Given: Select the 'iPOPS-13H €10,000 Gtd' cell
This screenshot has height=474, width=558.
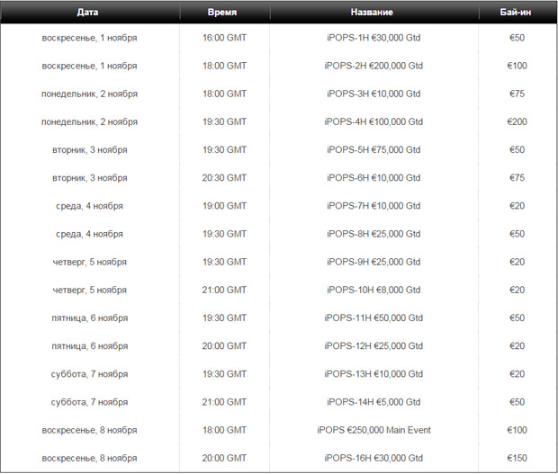Looking at the screenshot, I should 374,374.
